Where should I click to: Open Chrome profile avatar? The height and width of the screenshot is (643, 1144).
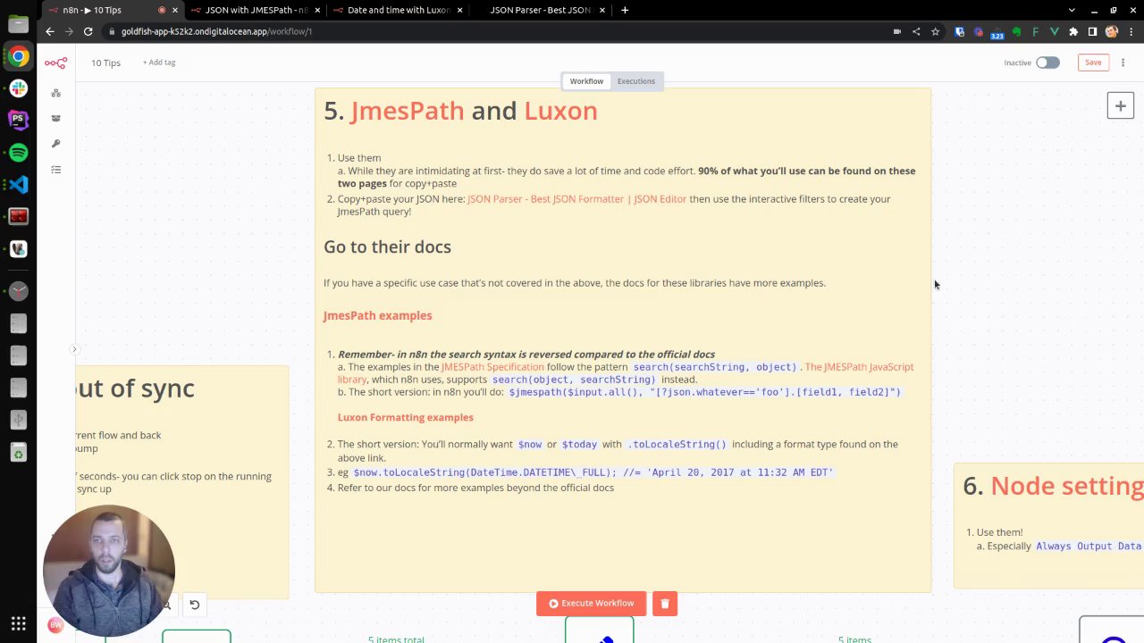1111,31
